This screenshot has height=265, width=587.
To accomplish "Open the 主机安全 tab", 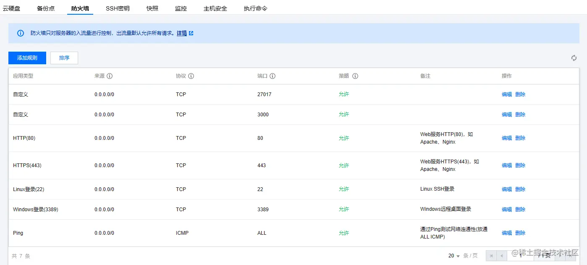I will (215, 8).
